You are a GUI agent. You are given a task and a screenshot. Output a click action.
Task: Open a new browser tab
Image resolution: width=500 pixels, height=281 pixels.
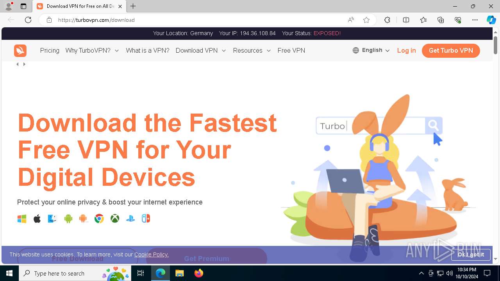(x=133, y=6)
